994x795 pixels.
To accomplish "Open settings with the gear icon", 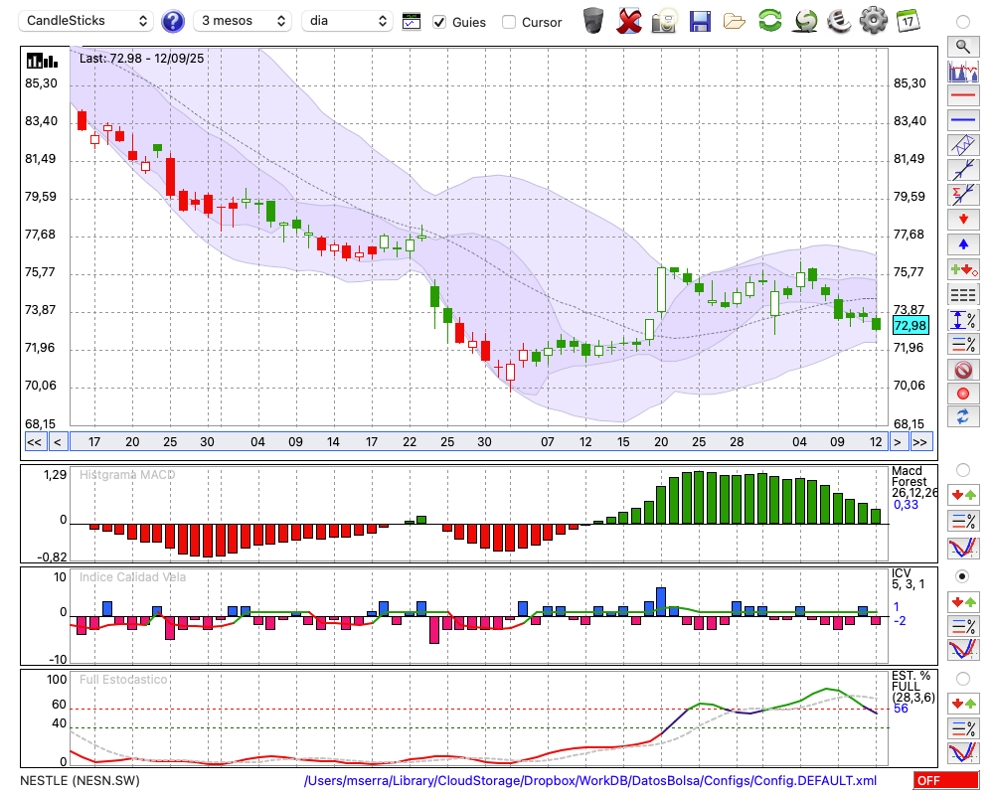I will pos(874,21).
